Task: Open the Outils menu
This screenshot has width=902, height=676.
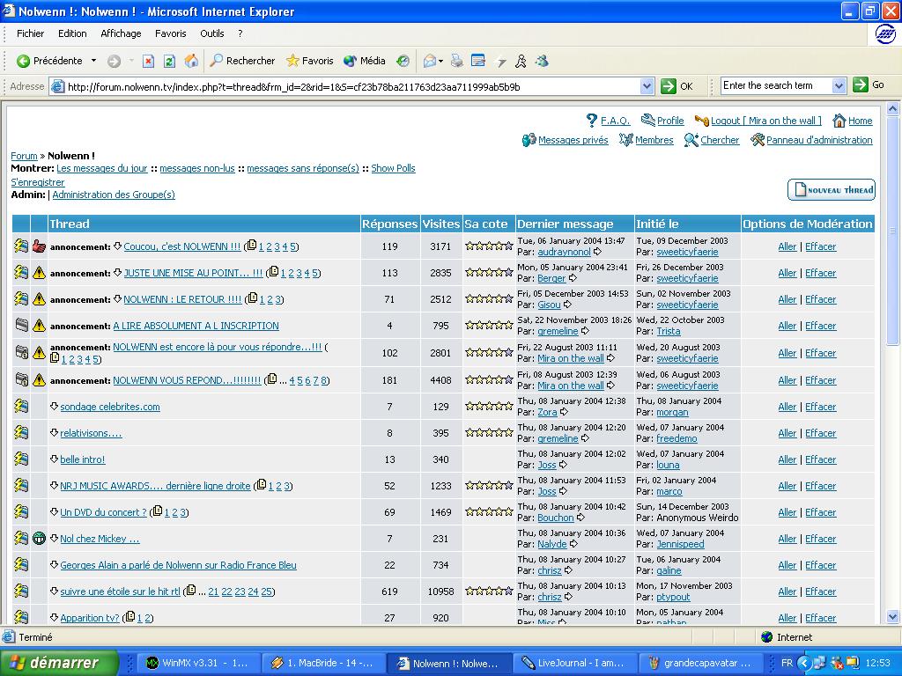Action: (212, 33)
